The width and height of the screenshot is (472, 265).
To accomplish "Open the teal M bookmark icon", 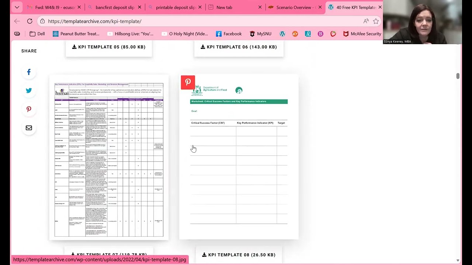I will pyautogui.click(x=308, y=34).
